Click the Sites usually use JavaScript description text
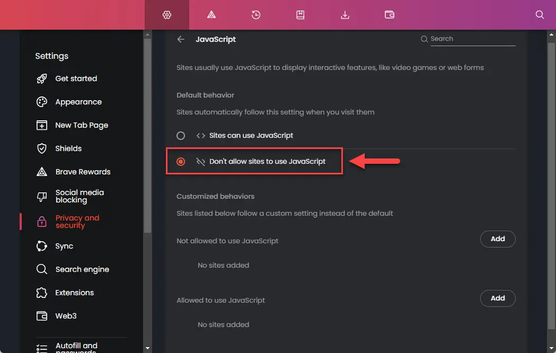556x353 pixels. pyautogui.click(x=330, y=68)
